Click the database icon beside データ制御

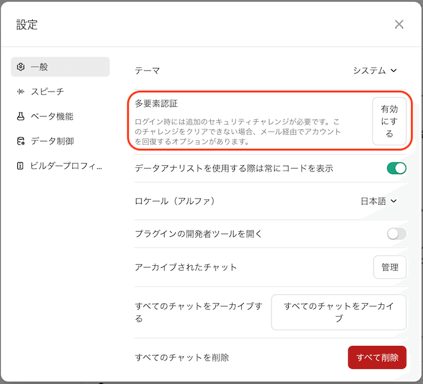pyautogui.click(x=21, y=141)
